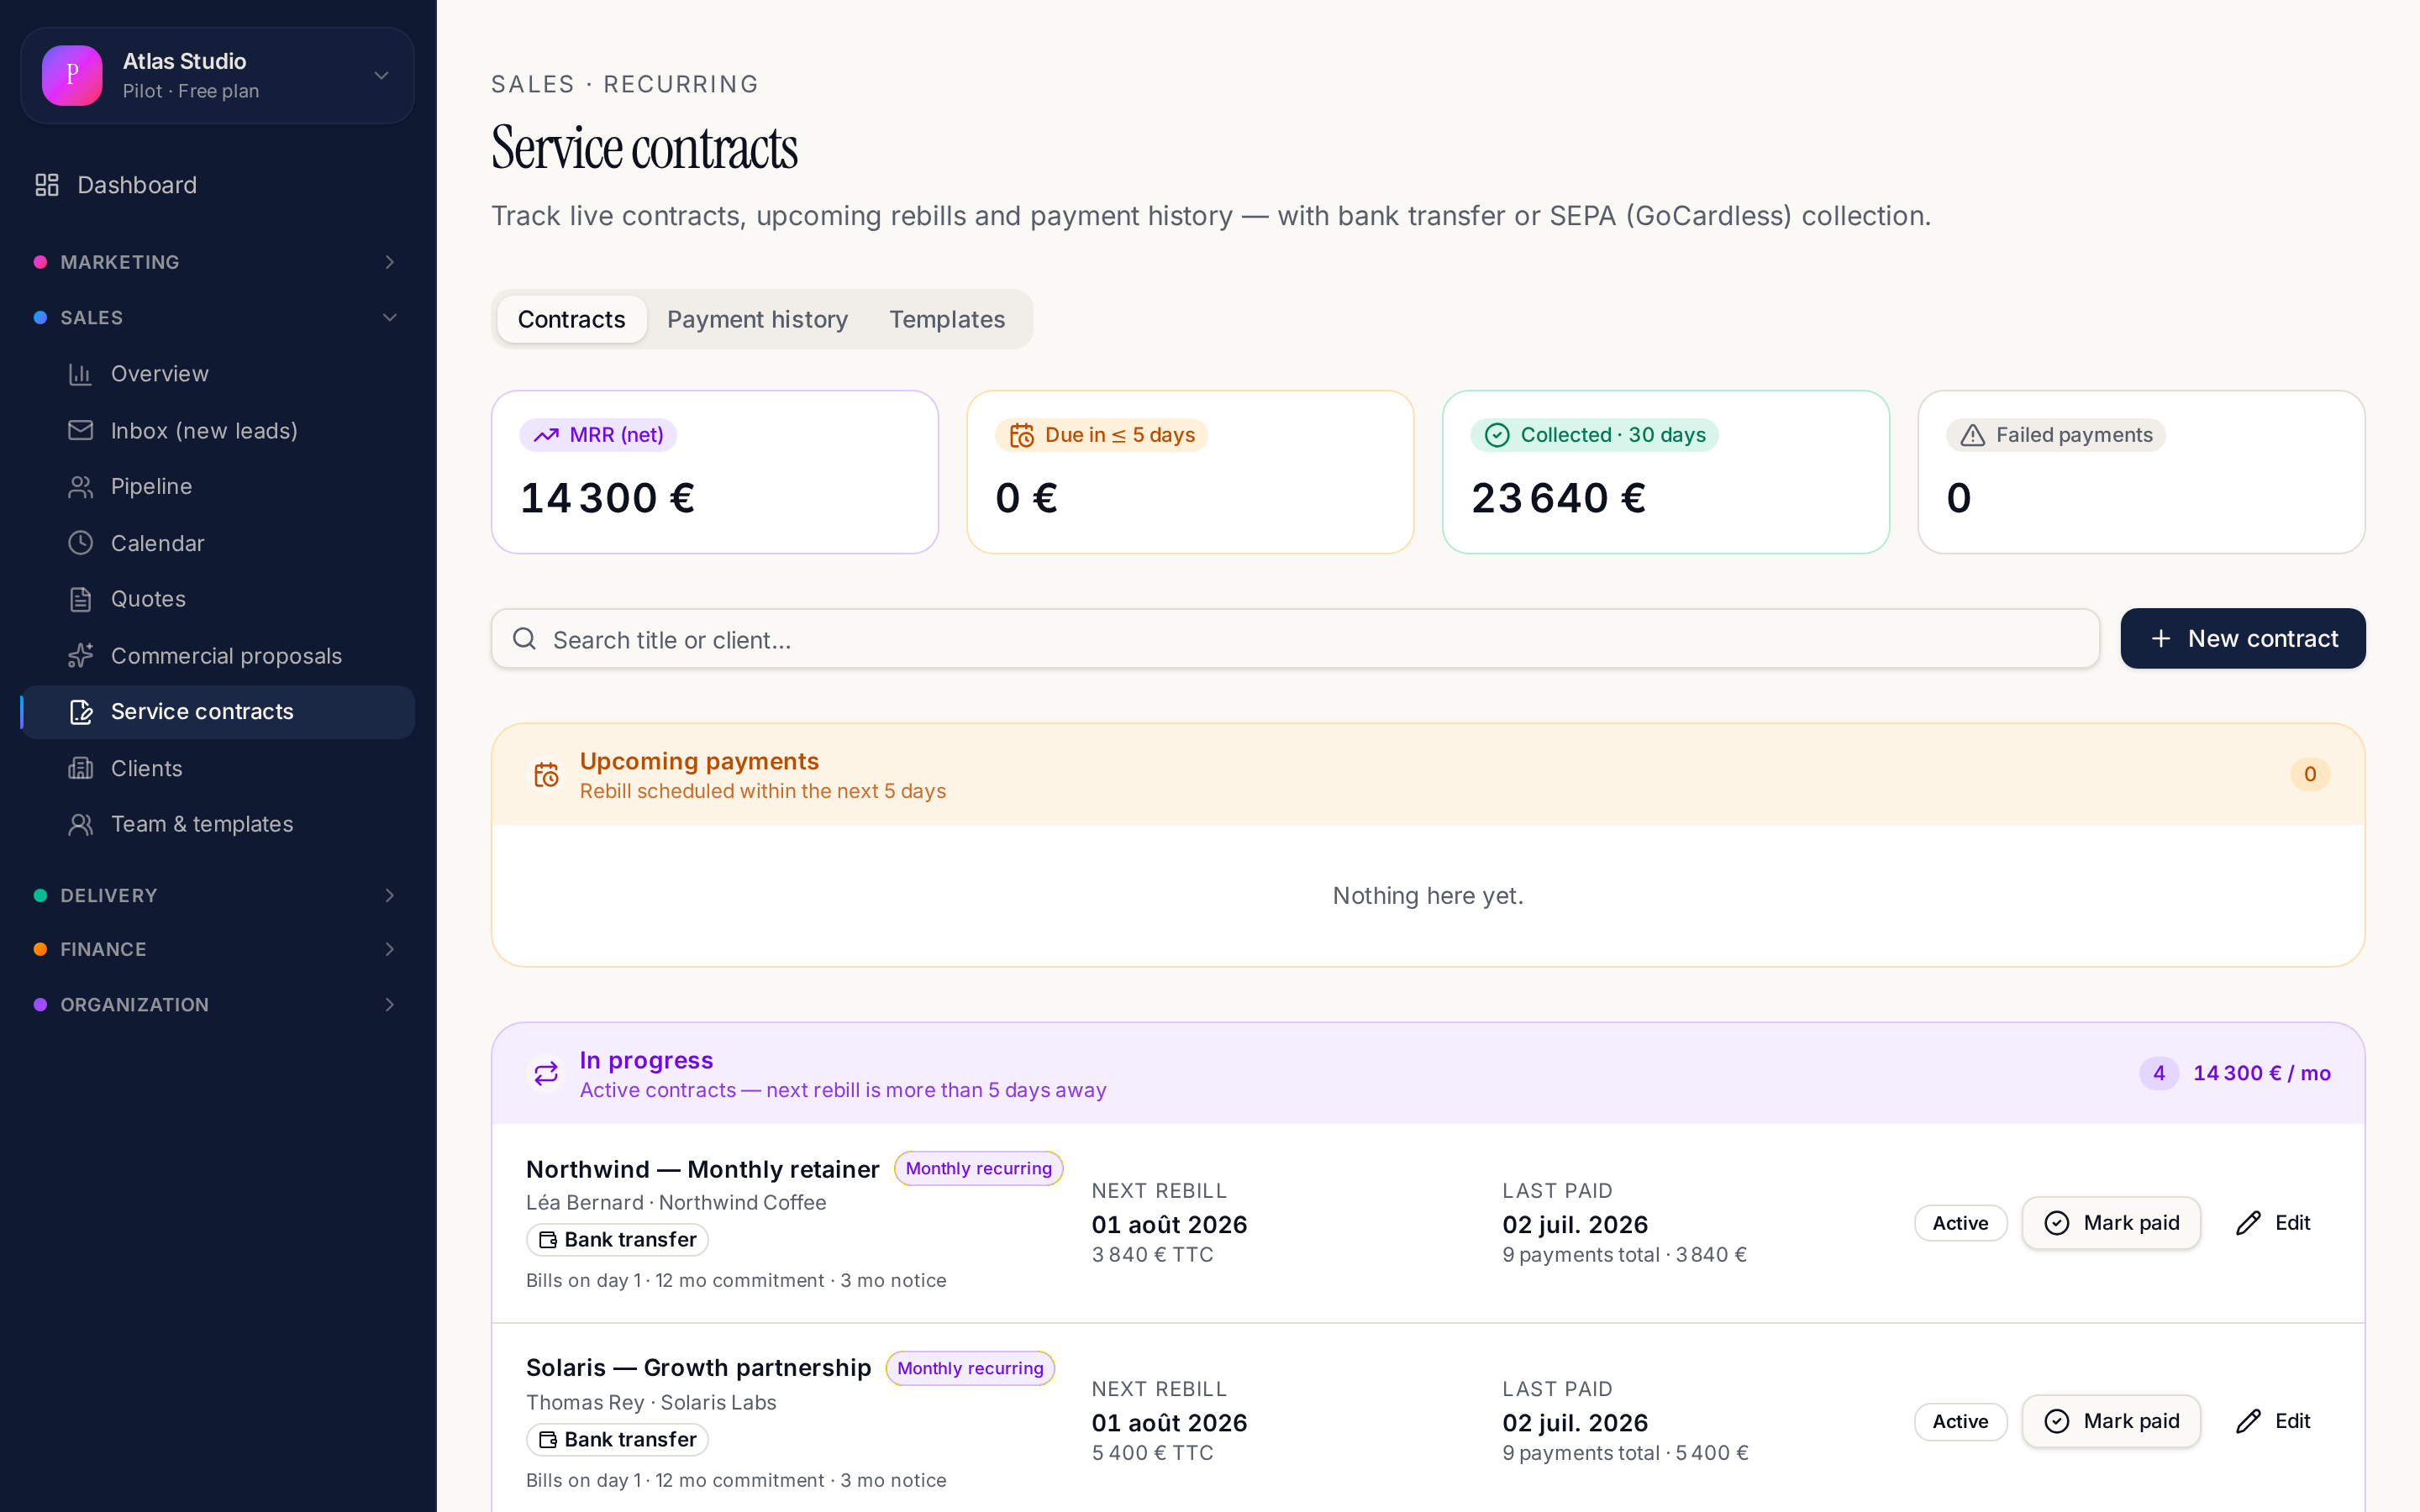Click the Team & templates people icon

click(x=80, y=824)
